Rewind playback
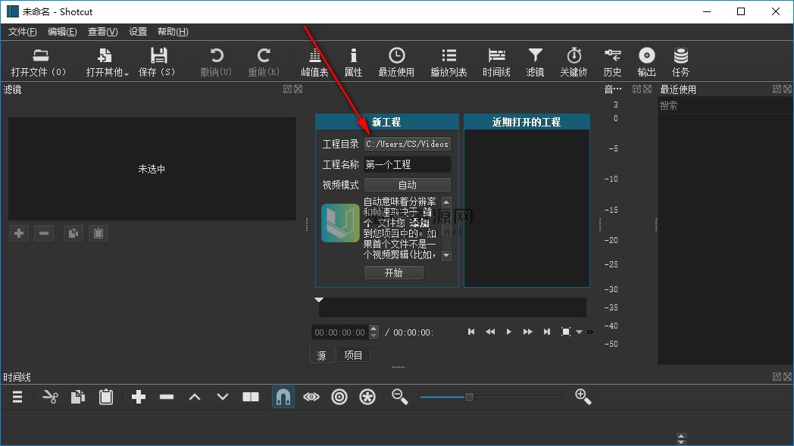 pos(490,332)
